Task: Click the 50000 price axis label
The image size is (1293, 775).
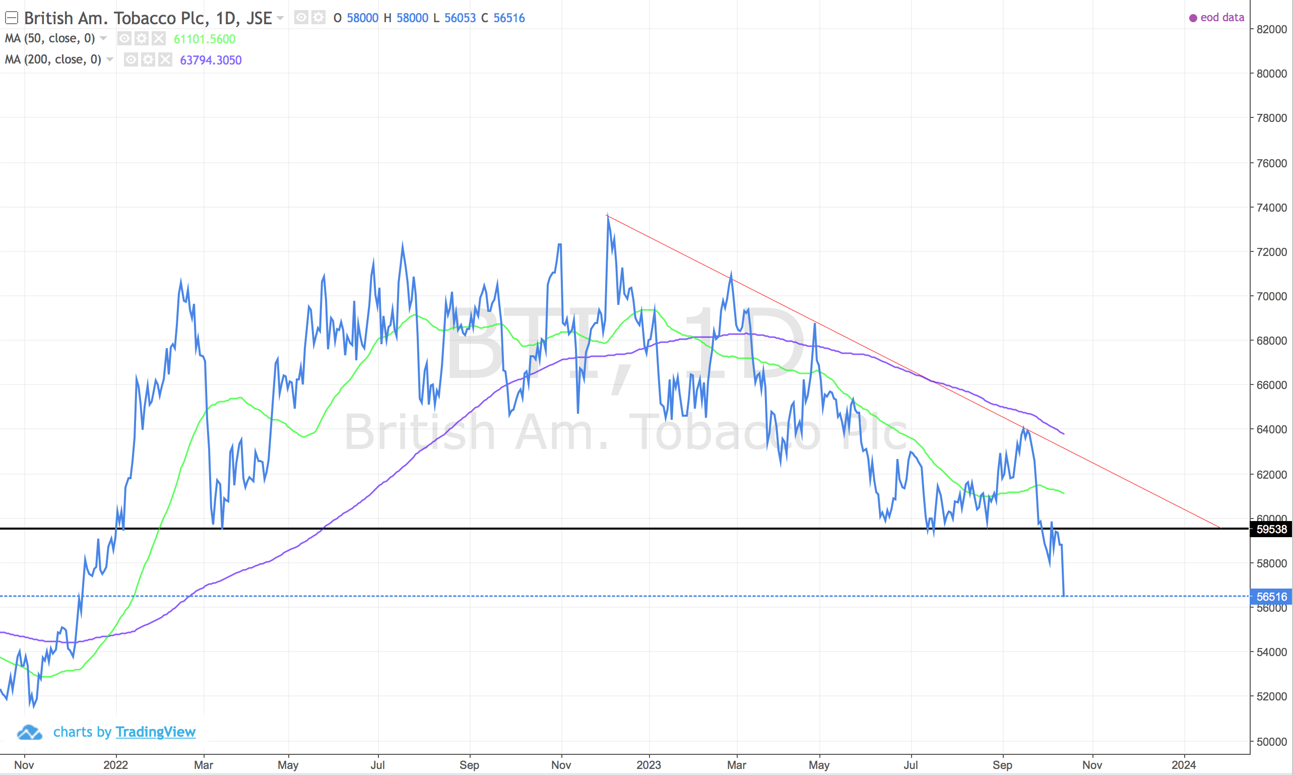Action: click(1271, 742)
